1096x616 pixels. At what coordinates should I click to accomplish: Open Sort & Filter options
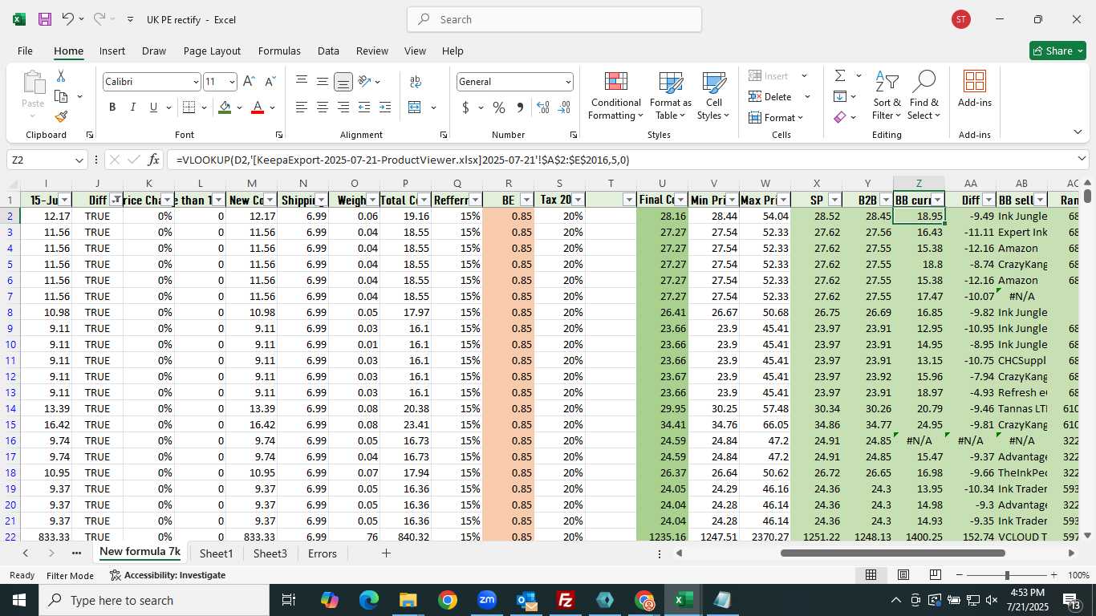pyautogui.click(x=887, y=95)
